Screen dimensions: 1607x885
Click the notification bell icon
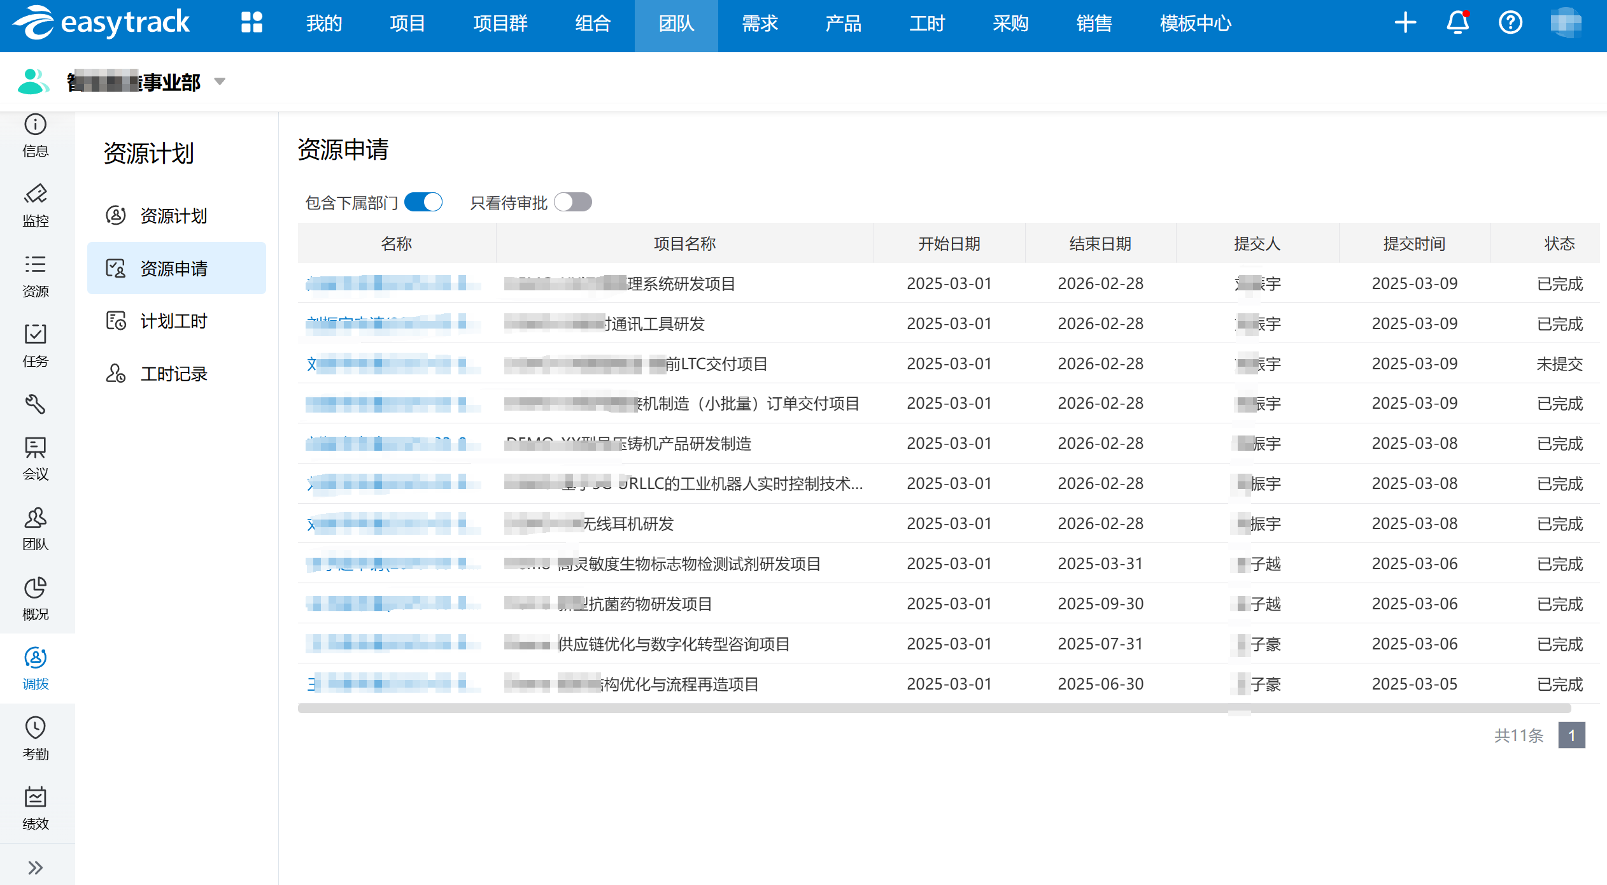click(1457, 23)
